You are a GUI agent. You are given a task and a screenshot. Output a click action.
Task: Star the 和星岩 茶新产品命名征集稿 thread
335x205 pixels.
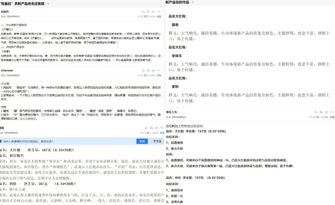click(48, 4)
